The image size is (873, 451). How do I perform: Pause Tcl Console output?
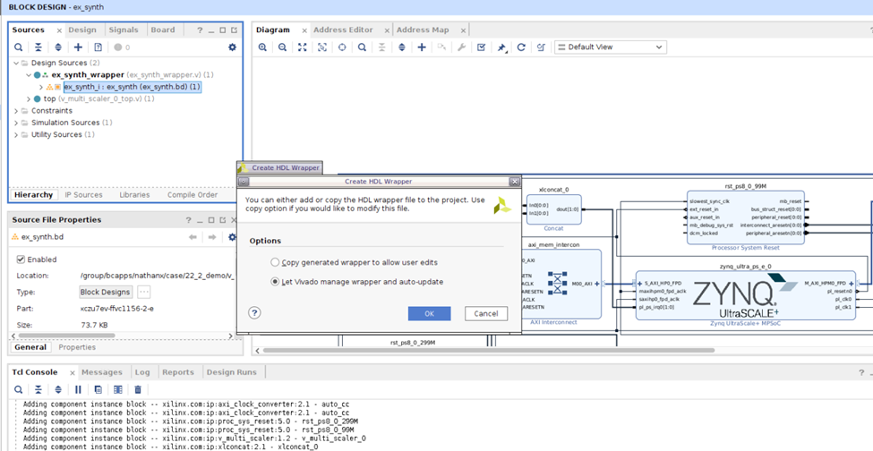79,389
